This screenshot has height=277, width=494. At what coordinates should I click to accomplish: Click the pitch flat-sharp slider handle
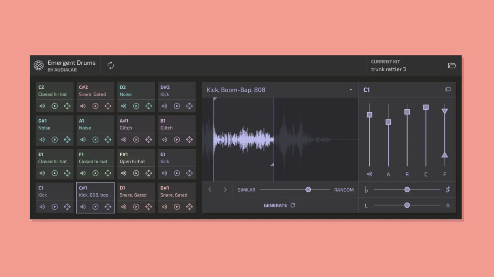click(407, 189)
